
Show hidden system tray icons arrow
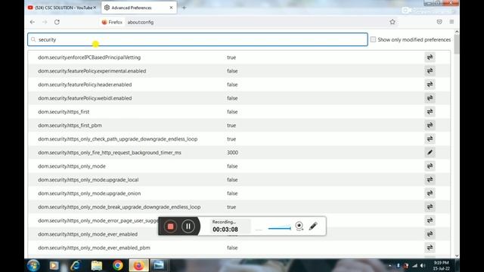tap(389, 265)
